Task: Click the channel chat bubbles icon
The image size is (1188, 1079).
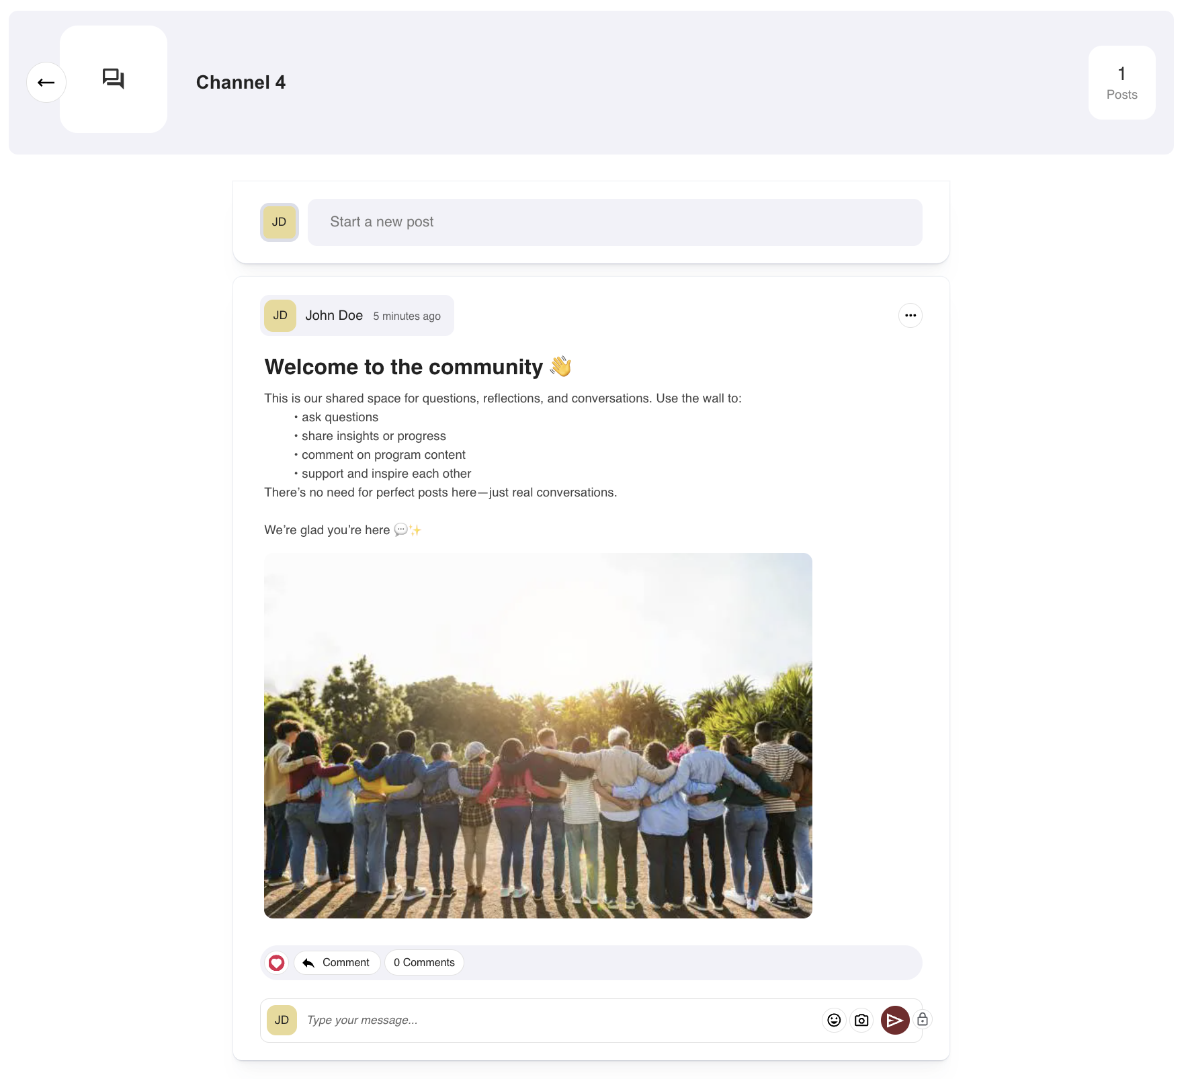Action: pos(113,79)
